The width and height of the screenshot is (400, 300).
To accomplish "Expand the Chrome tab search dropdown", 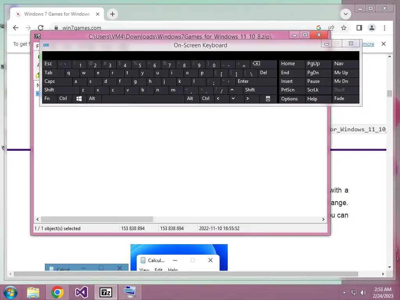I will click(x=346, y=14).
